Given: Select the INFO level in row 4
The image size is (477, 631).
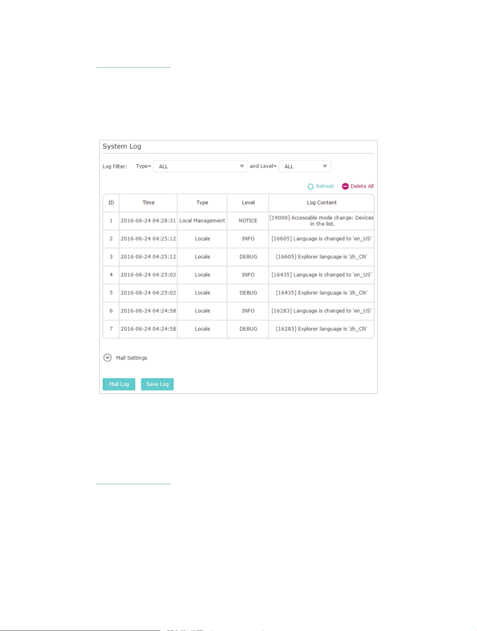Looking at the screenshot, I should pyautogui.click(x=248, y=275).
